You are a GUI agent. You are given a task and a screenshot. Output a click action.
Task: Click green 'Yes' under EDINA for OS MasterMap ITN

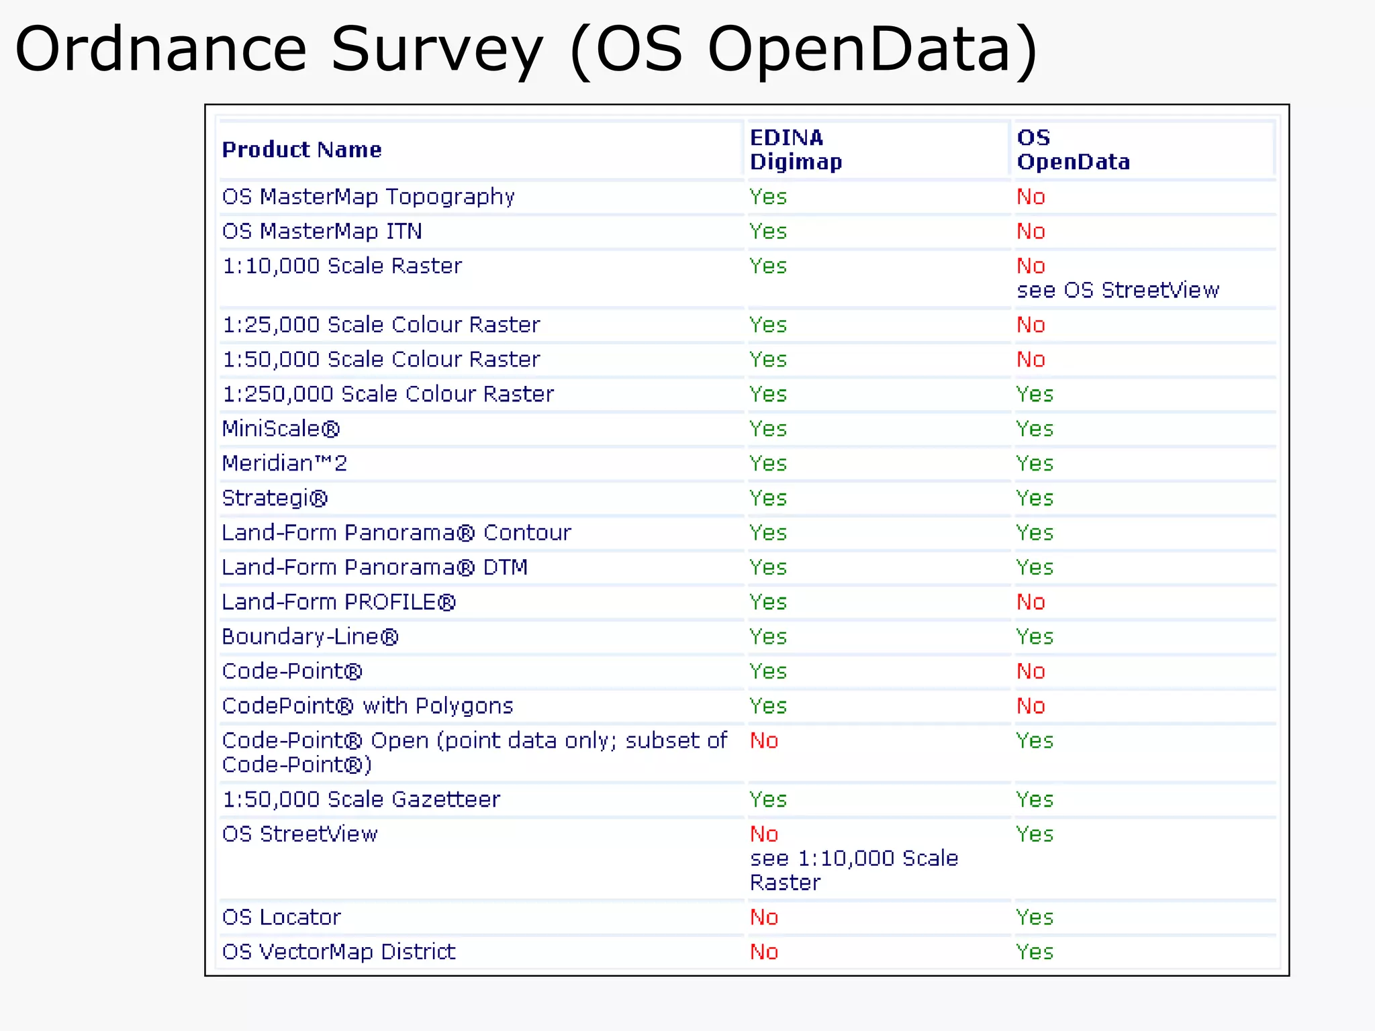[768, 231]
